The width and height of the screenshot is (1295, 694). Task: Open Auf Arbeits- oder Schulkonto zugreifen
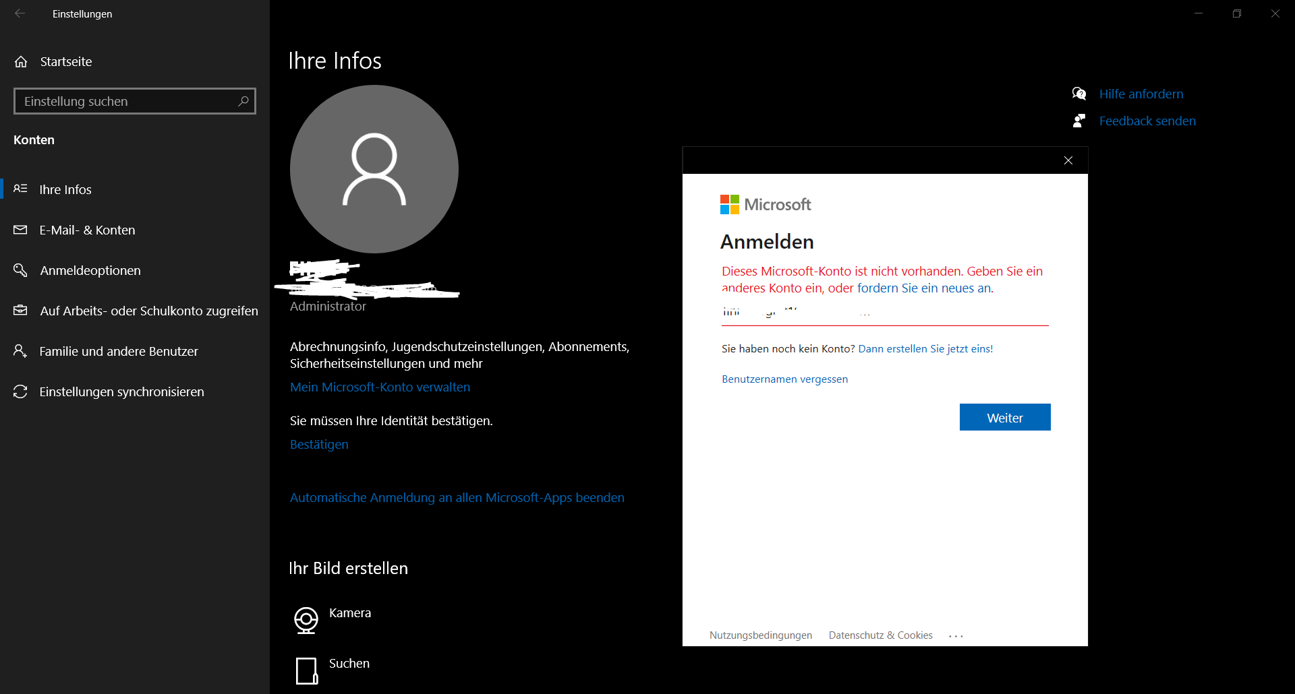point(135,311)
